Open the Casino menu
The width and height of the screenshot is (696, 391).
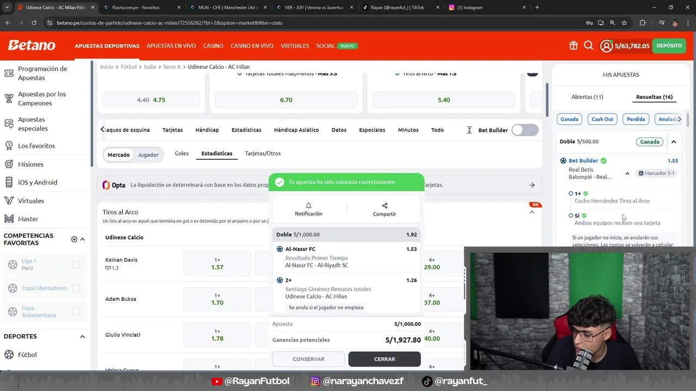pyautogui.click(x=213, y=46)
